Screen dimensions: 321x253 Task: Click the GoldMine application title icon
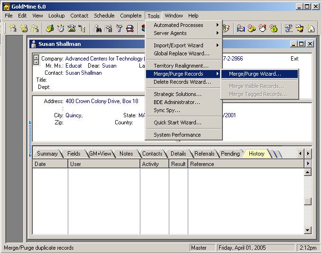pyautogui.click(x=7, y=7)
